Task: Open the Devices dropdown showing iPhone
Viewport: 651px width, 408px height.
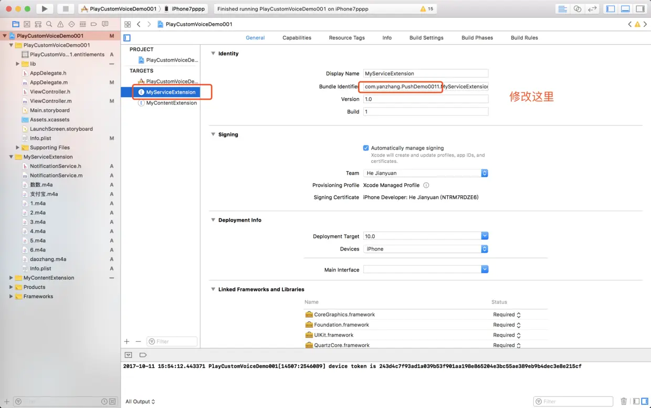Action: 426,249
